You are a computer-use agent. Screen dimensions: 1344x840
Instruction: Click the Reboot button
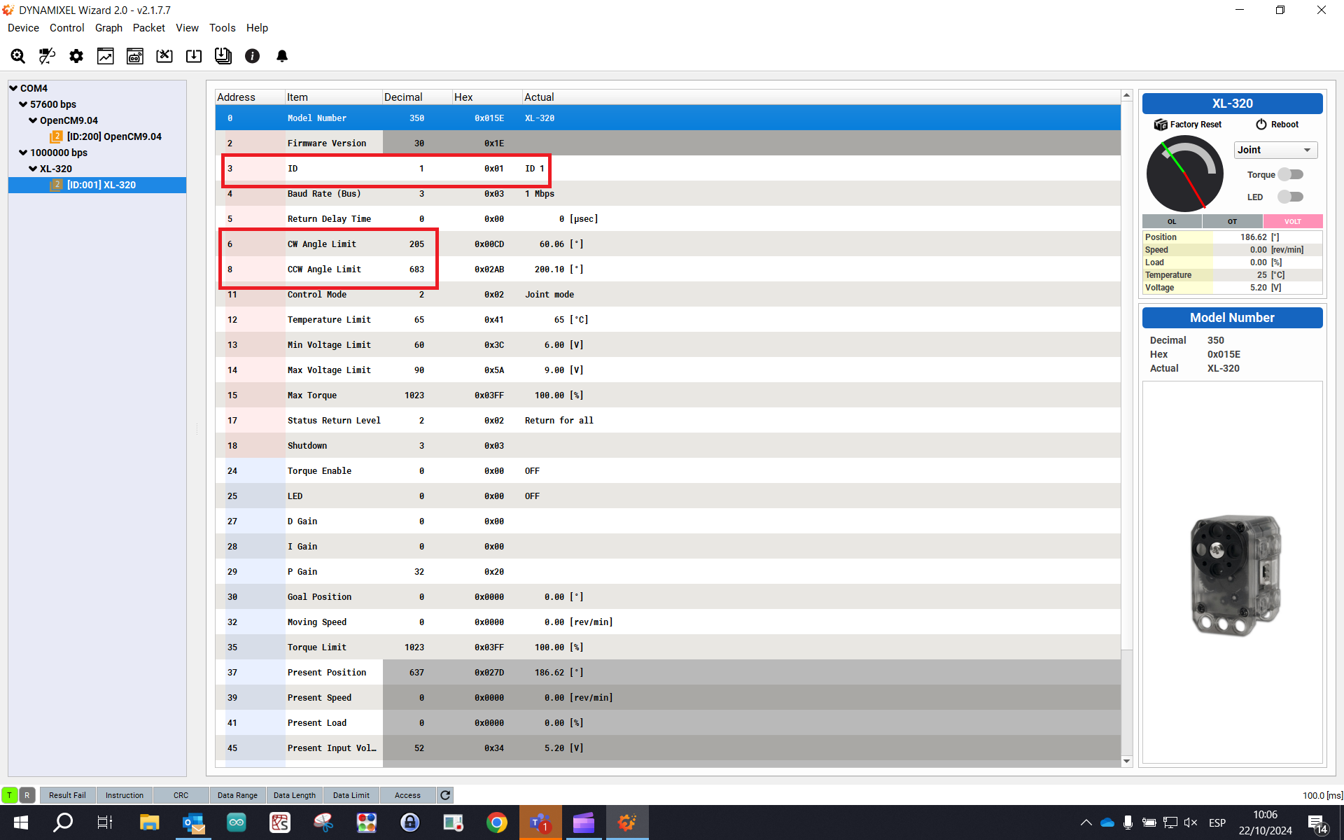1277,125
